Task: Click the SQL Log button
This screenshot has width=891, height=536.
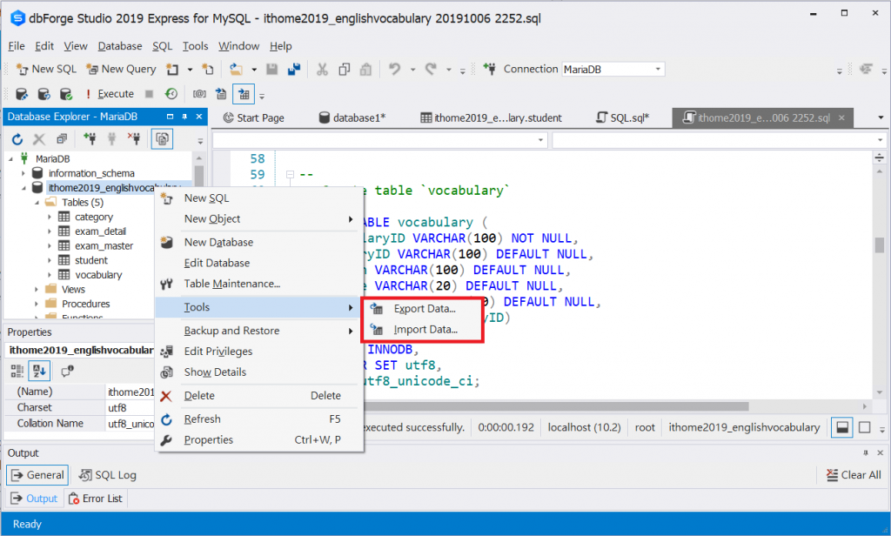Action: (108, 475)
